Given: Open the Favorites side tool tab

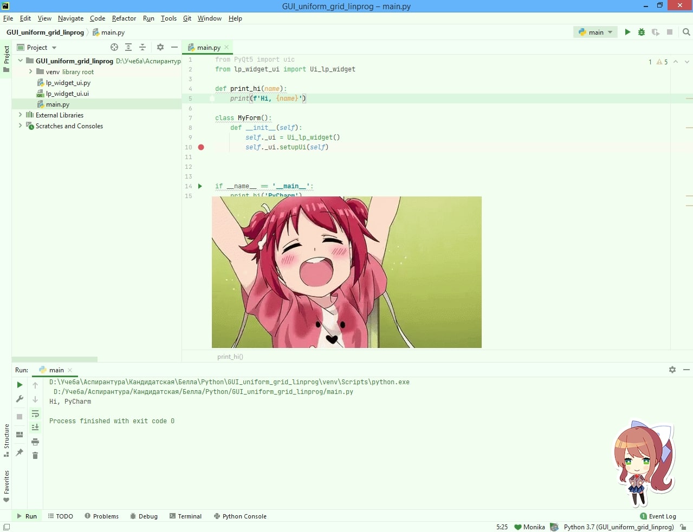Looking at the screenshot, I should click(7, 486).
